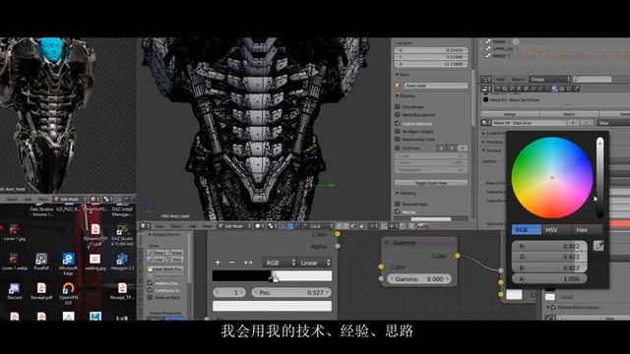
Task: Open outliner View menu
Action: click(x=500, y=79)
